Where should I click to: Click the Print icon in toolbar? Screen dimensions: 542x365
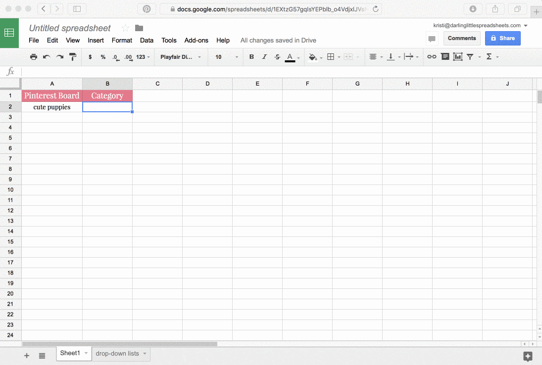click(34, 57)
